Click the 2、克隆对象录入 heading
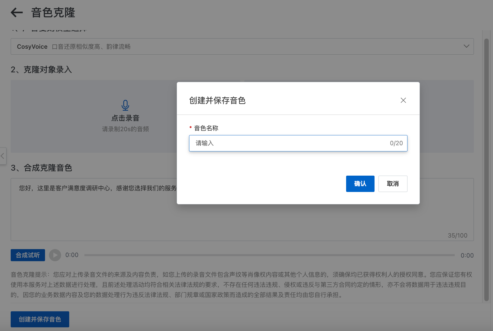 click(x=41, y=70)
